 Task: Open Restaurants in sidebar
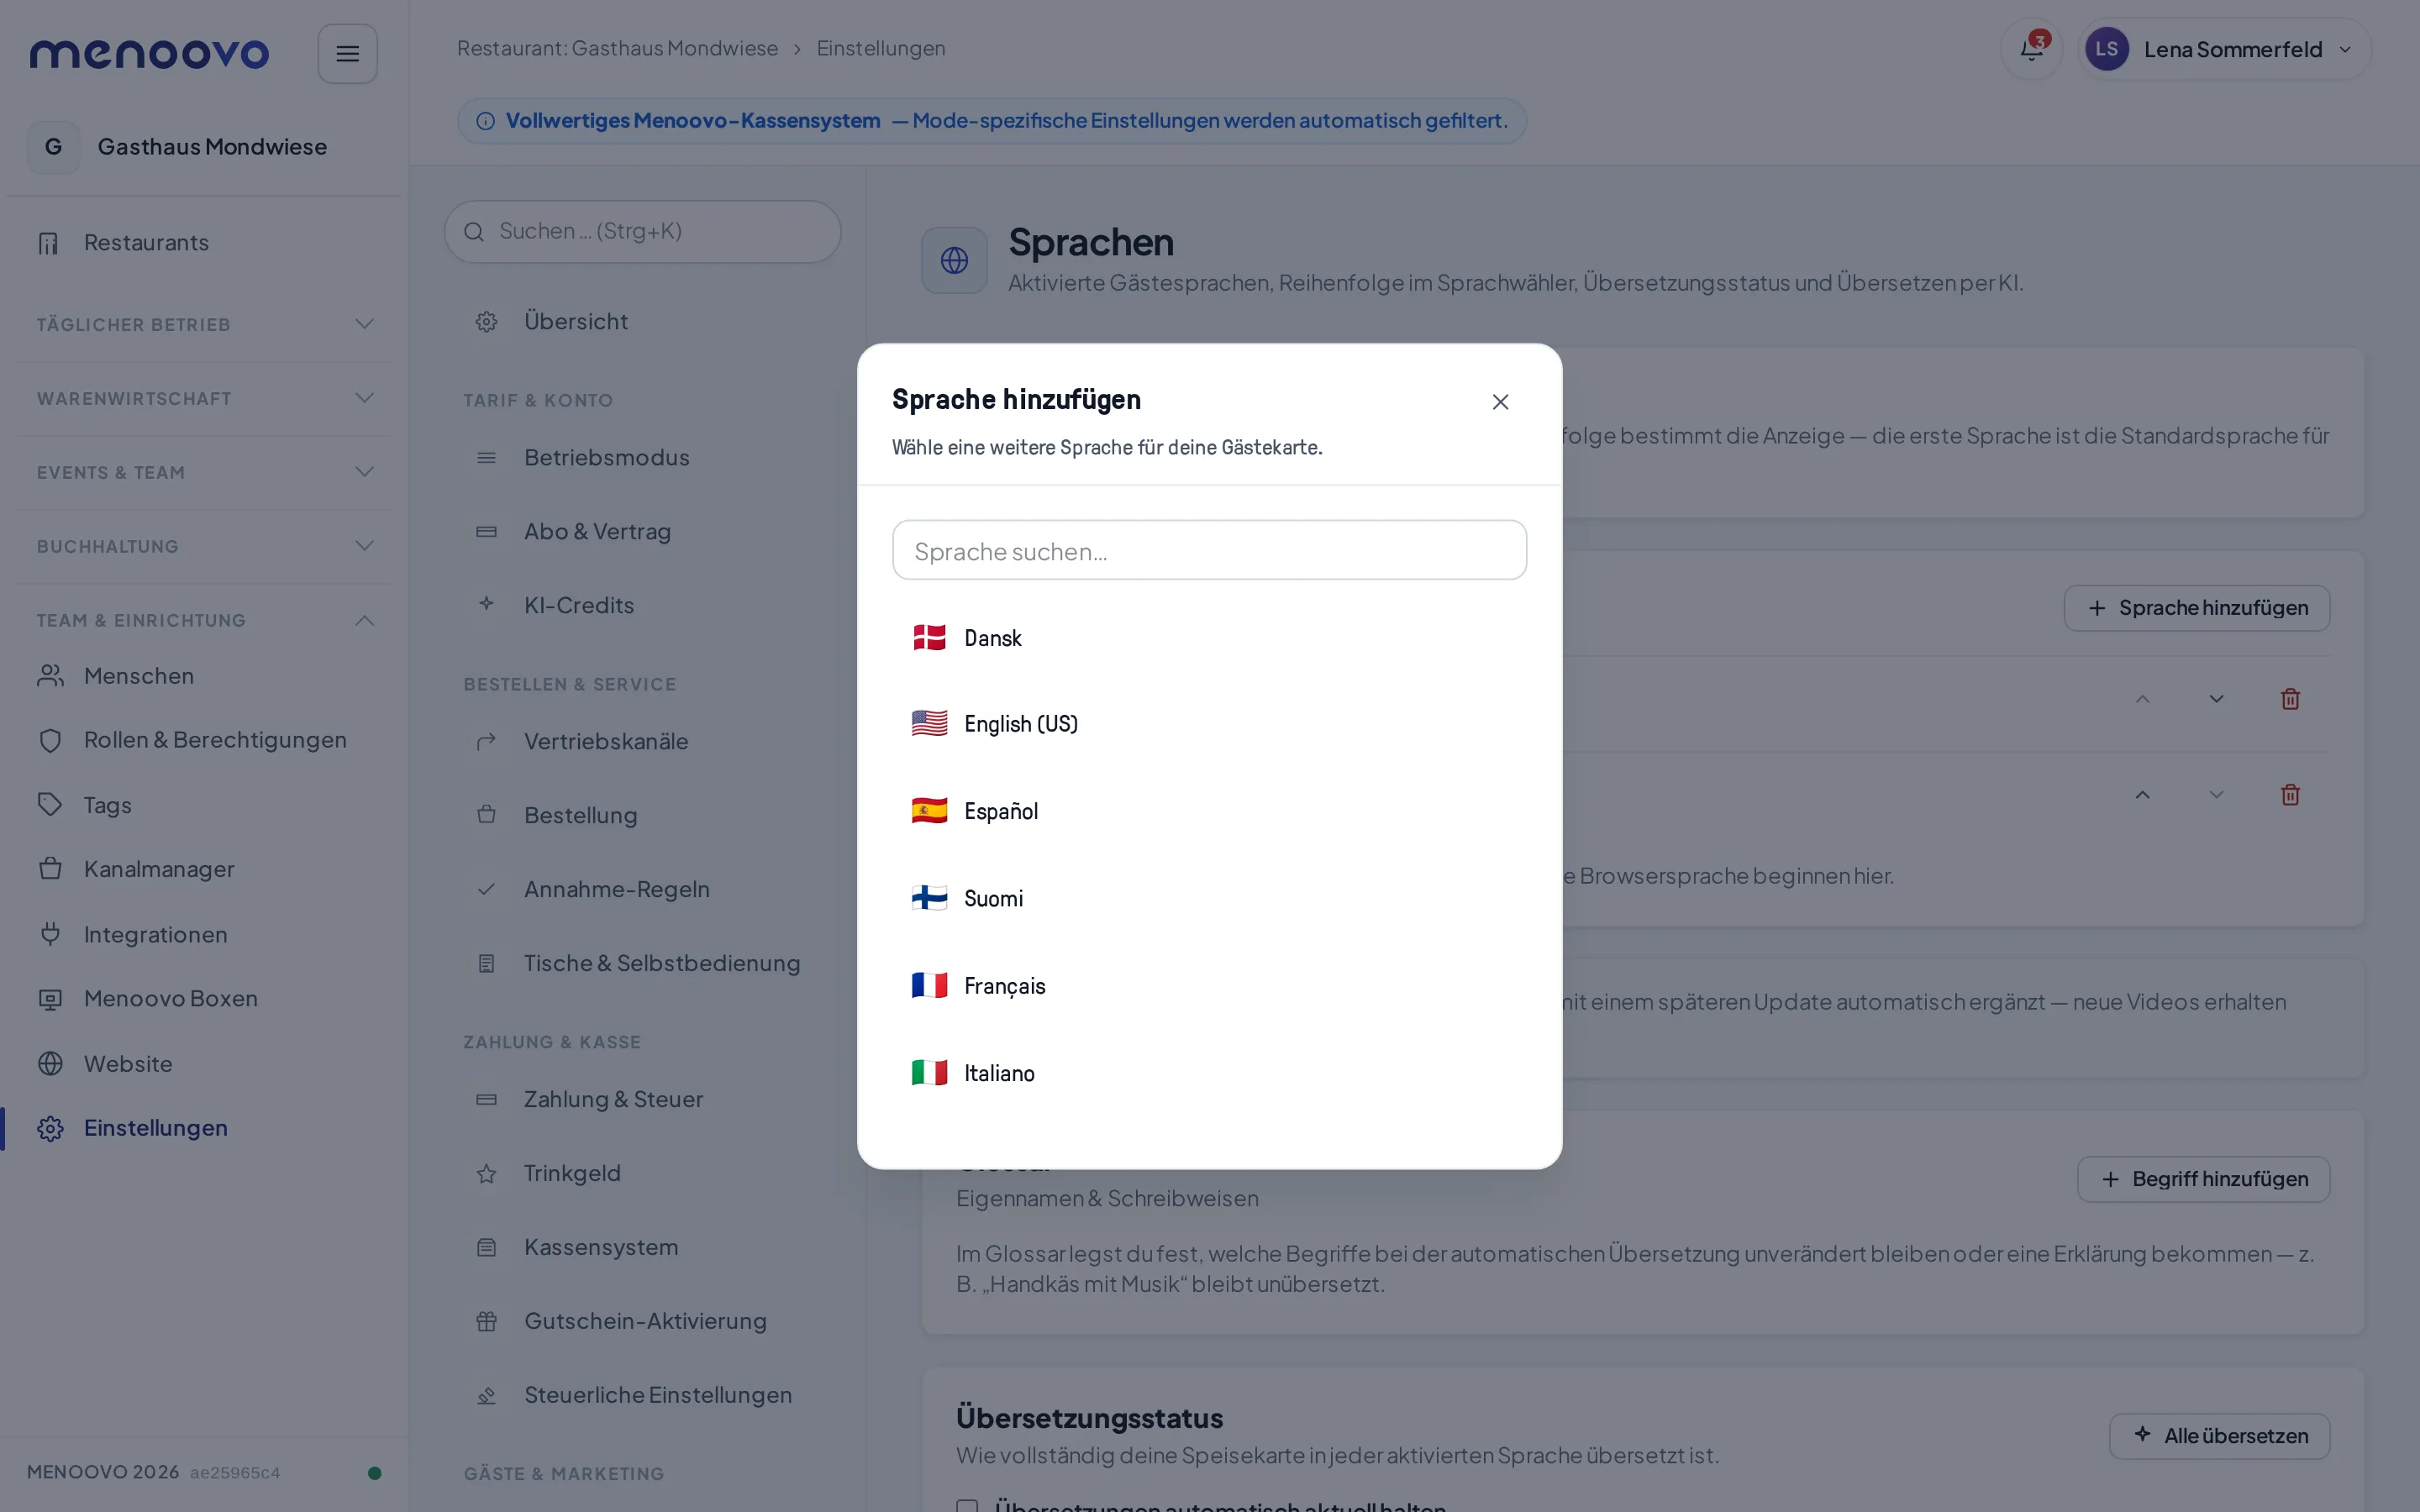click(x=205, y=243)
